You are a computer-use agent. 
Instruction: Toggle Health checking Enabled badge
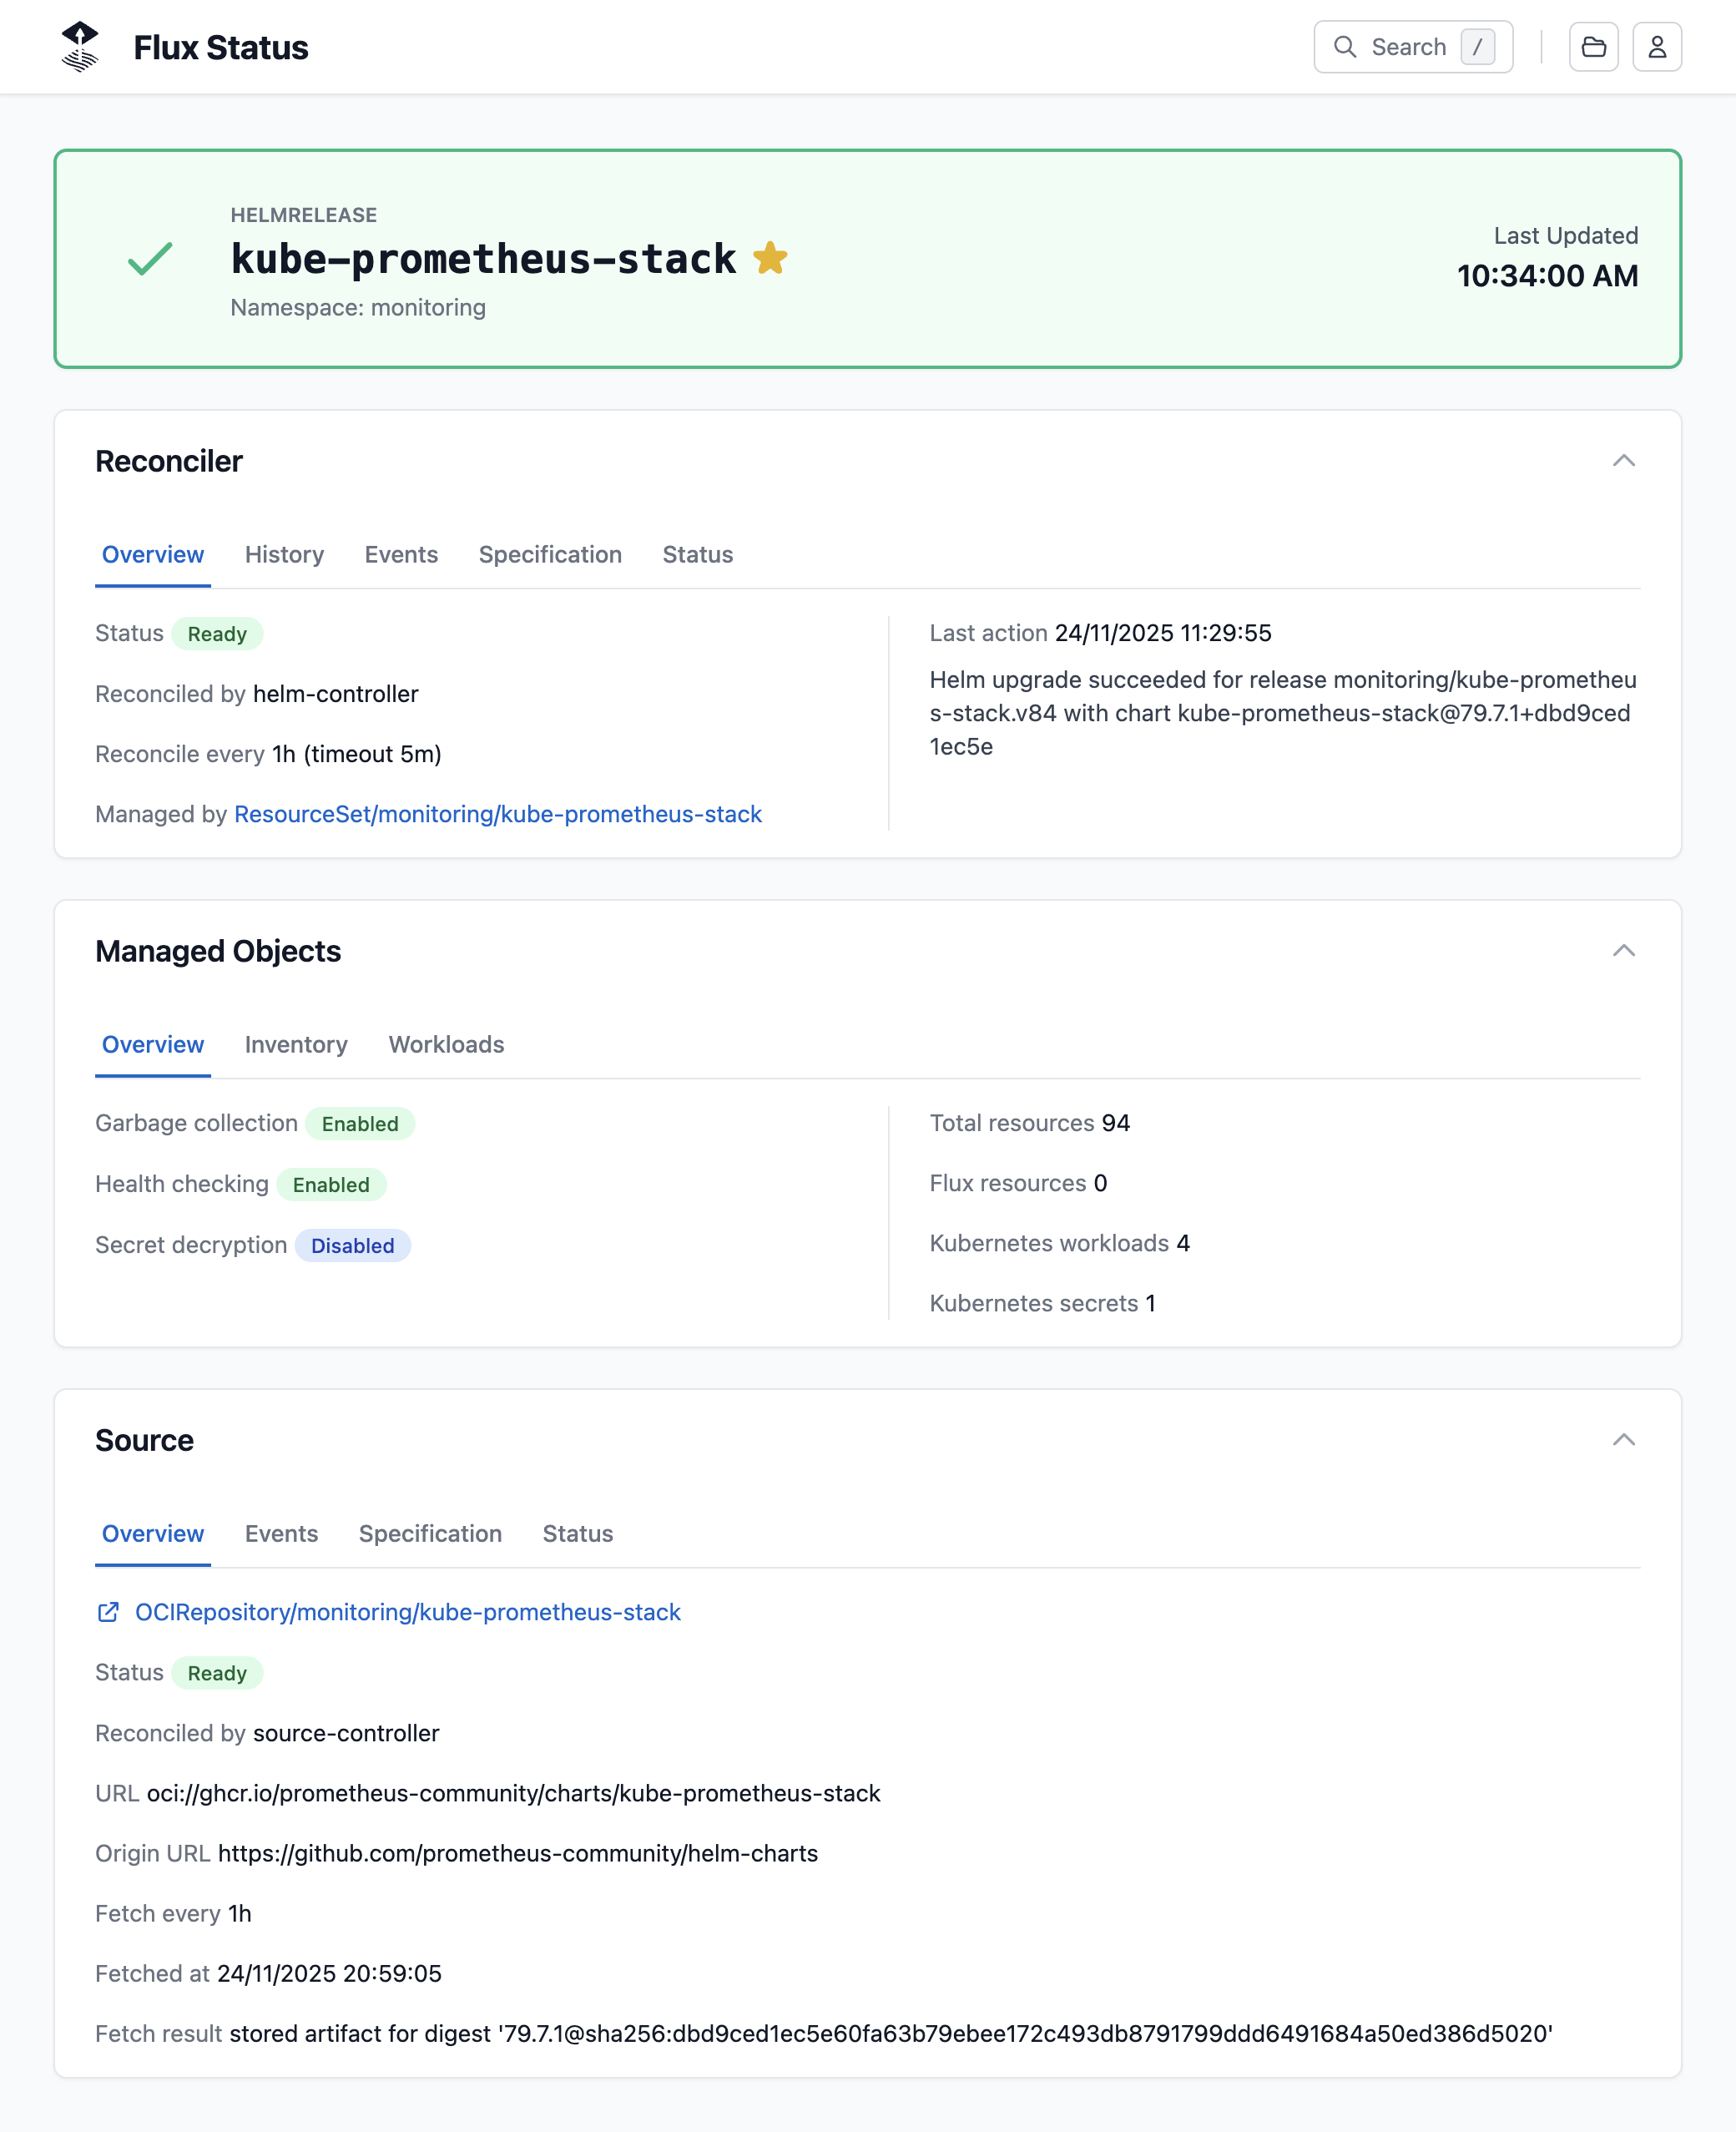(332, 1184)
